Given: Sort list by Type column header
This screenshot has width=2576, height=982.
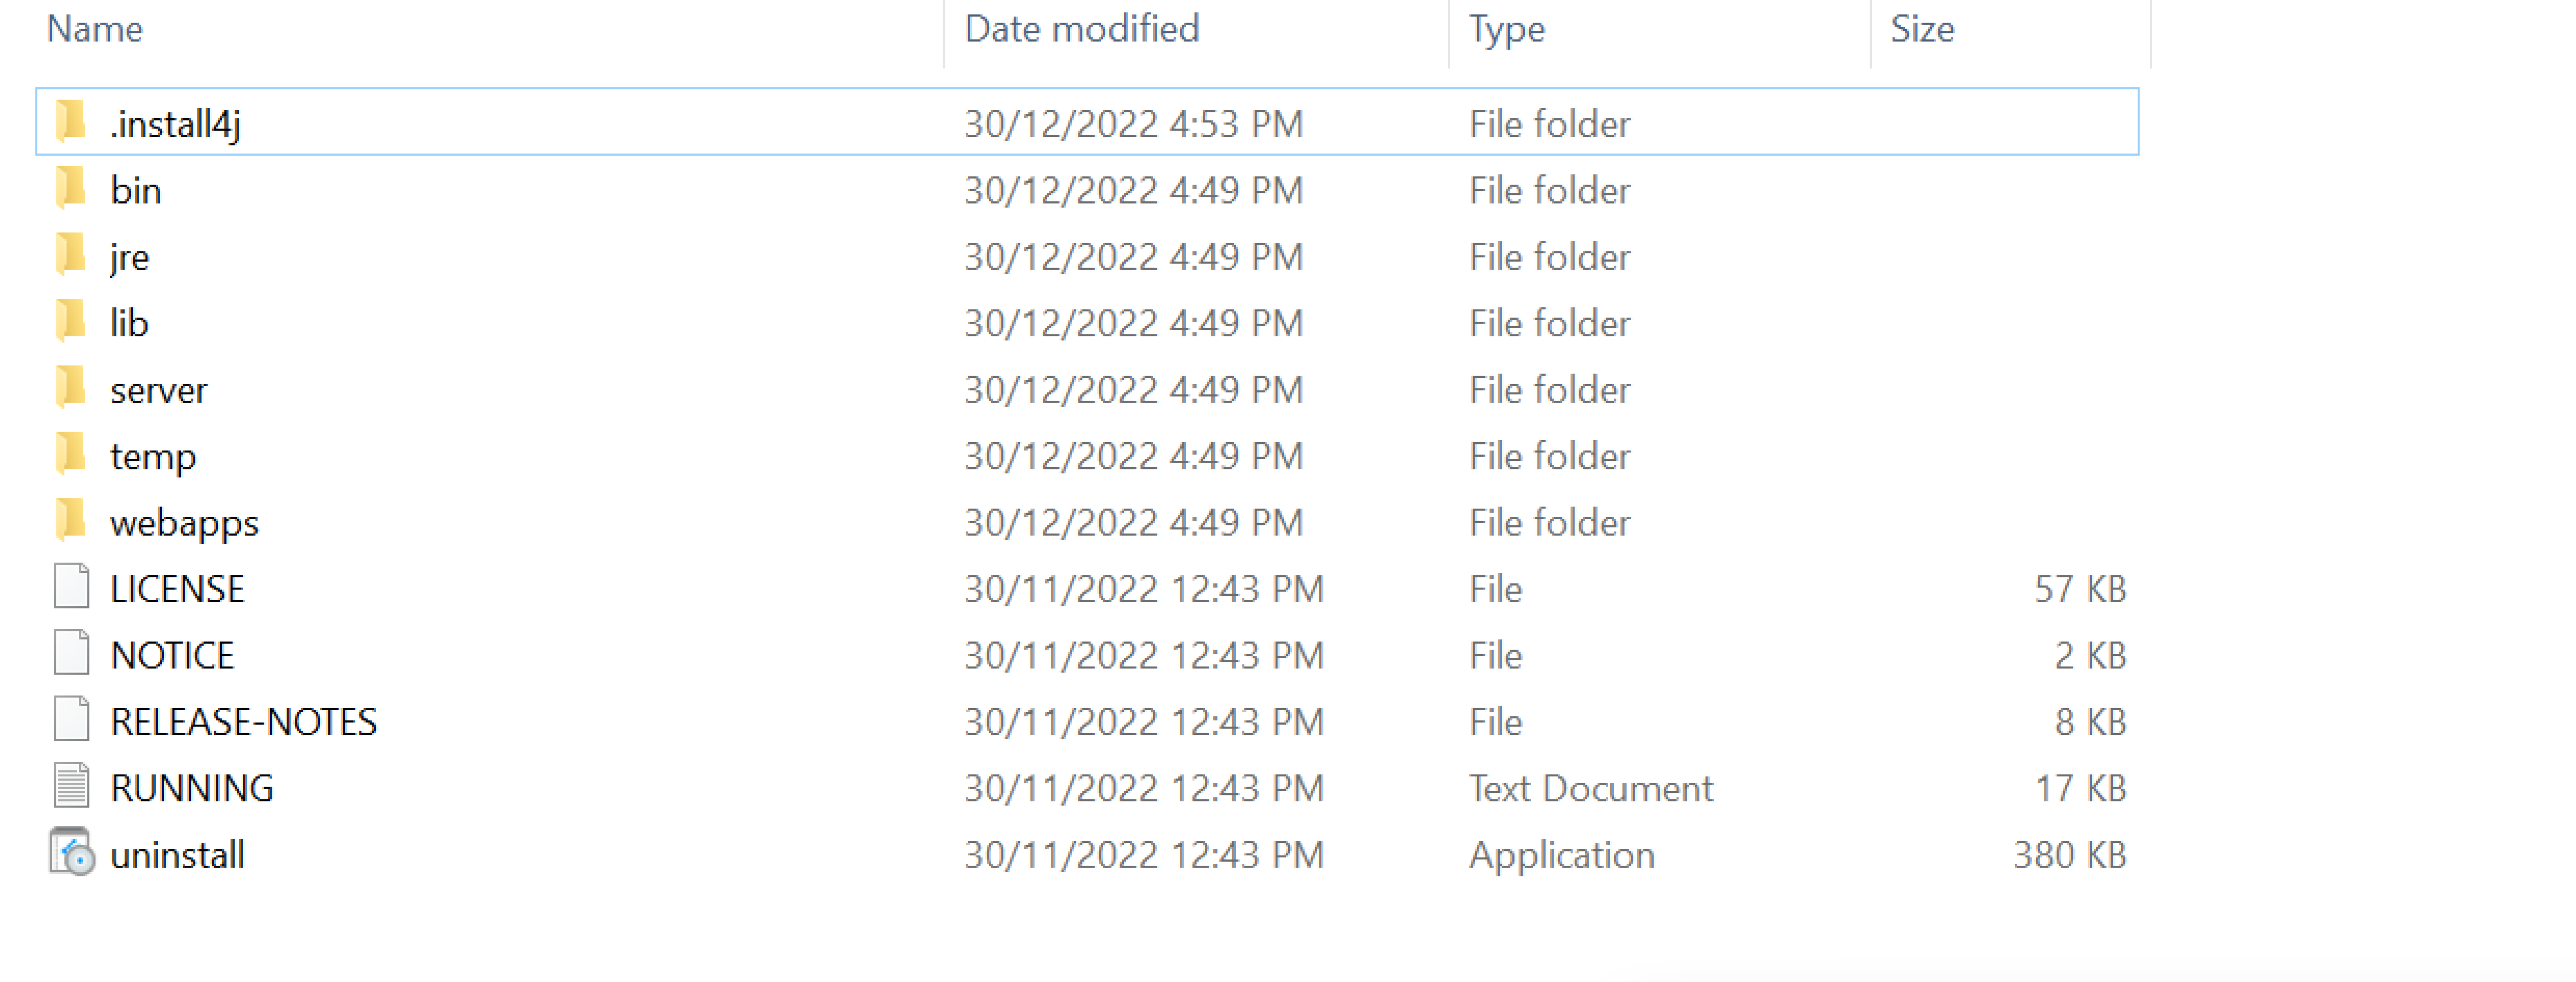Looking at the screenshot, I should pos(1506,29).
